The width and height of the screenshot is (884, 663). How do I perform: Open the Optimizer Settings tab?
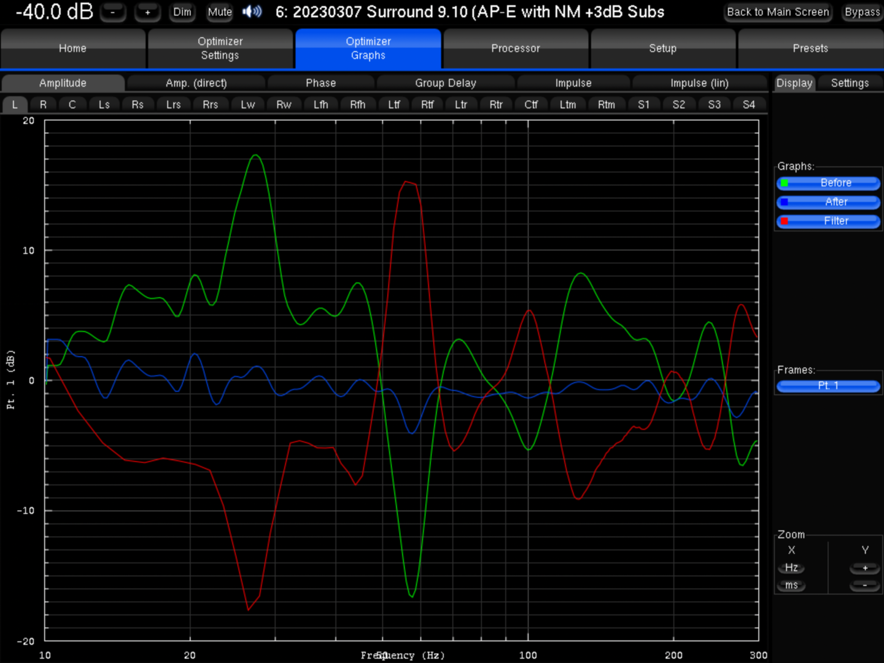220,48
